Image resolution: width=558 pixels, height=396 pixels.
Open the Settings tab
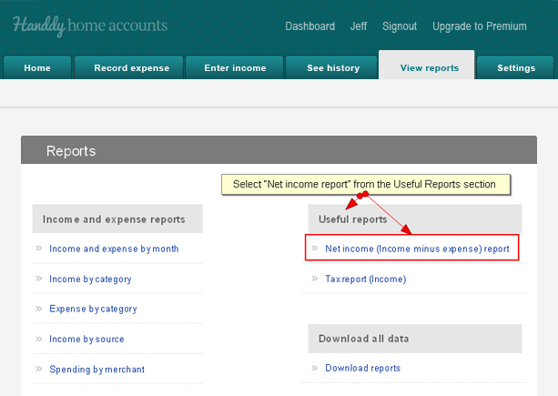click(516, 67)
